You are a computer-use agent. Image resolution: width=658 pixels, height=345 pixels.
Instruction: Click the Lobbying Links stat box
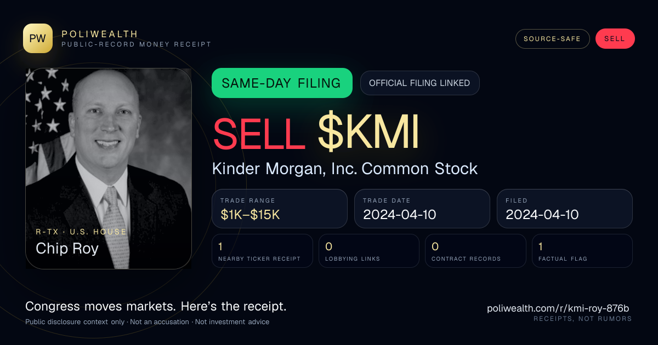369,251
